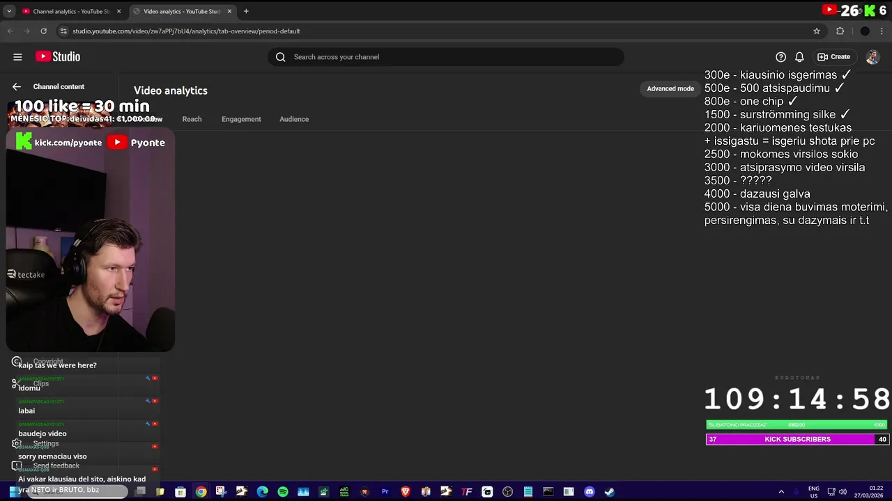Show hidden system tray icons
The width and height of the screenshot is (892, 501).
(x=781, y=492)
